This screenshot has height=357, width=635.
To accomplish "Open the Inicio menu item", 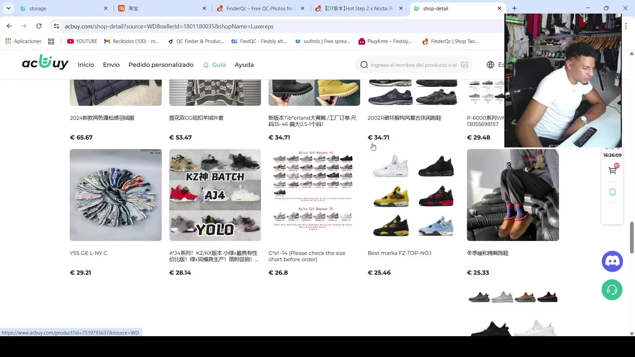I will click(86, 64).
